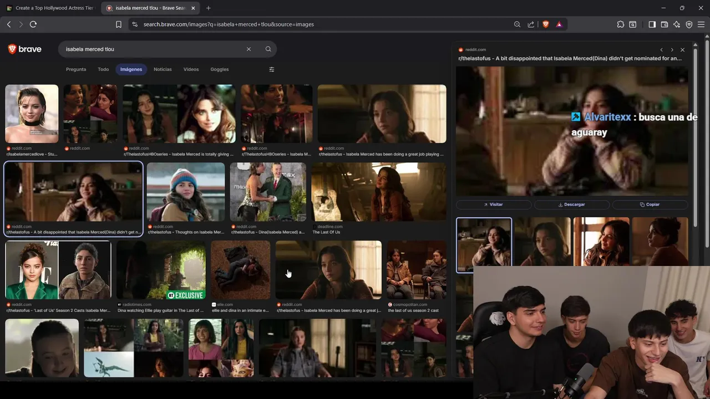Click the address bar URL

[229, 24]
